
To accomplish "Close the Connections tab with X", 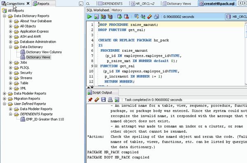I will (28, 3).
